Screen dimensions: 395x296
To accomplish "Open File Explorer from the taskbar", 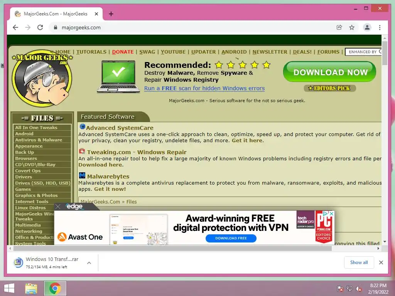I will pos(31,288).
